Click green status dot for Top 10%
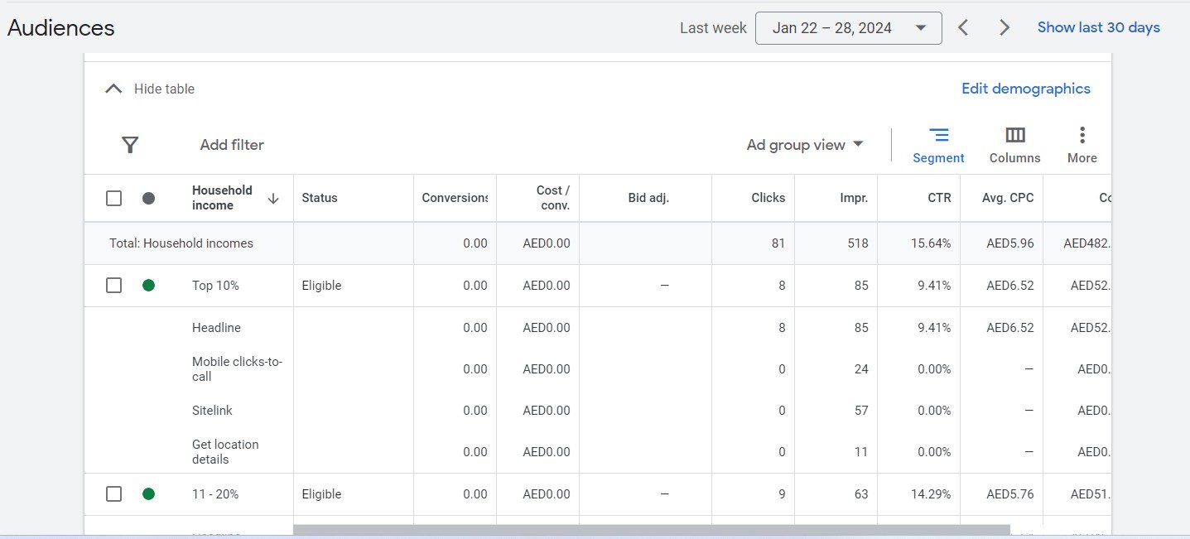This screenshot has height=539, width=1190. click(x=148, y=286)
